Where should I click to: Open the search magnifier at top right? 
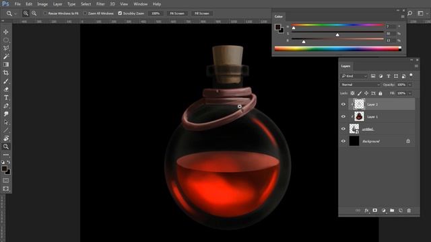(x=410, y=13)
